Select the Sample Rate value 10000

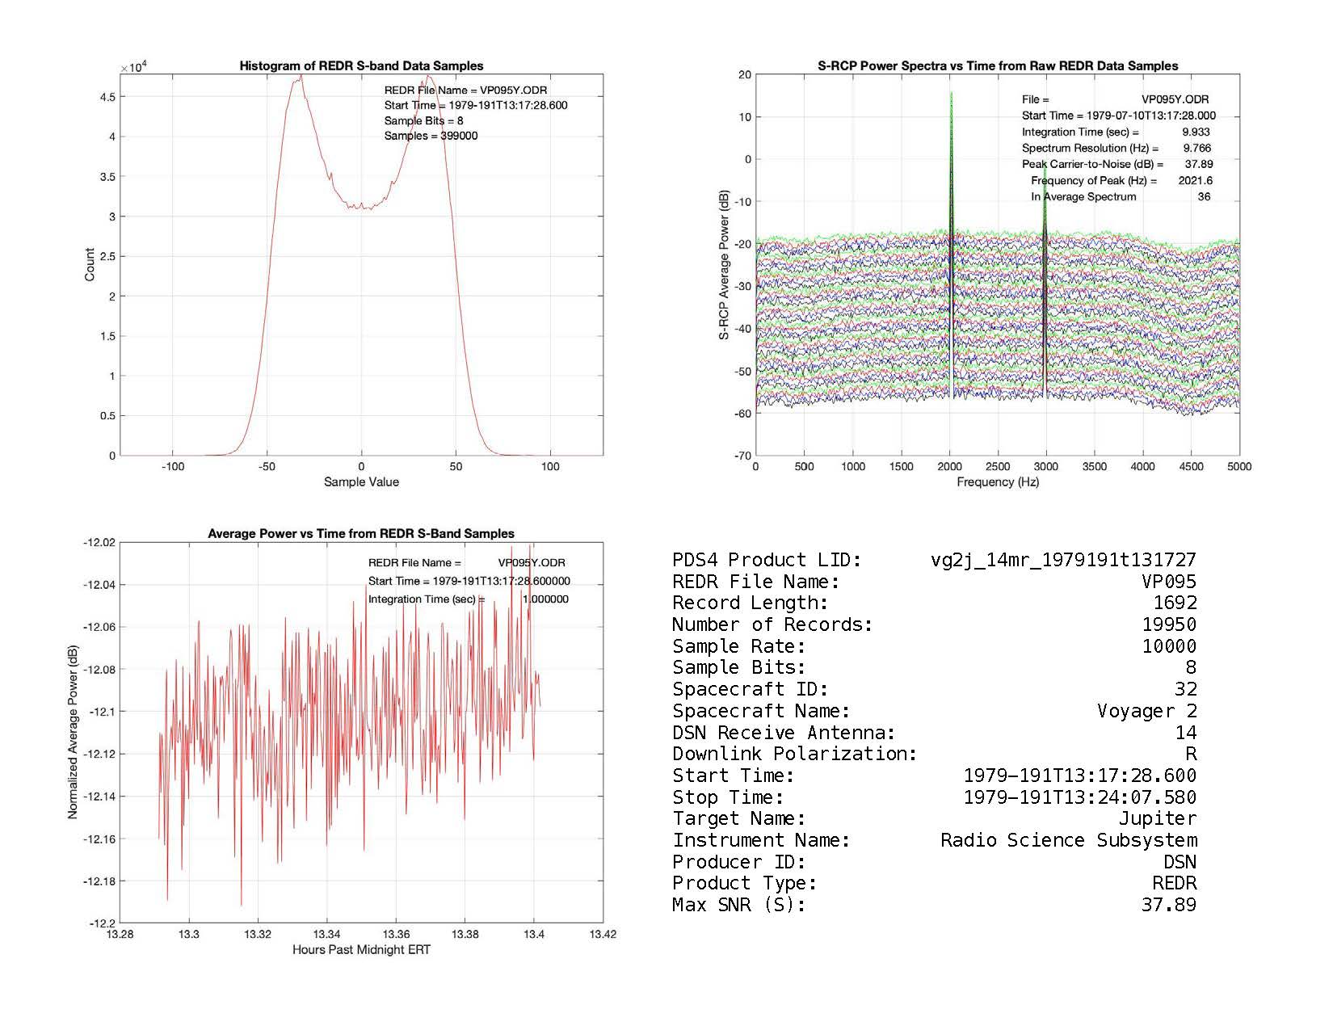click(1168, 646)
